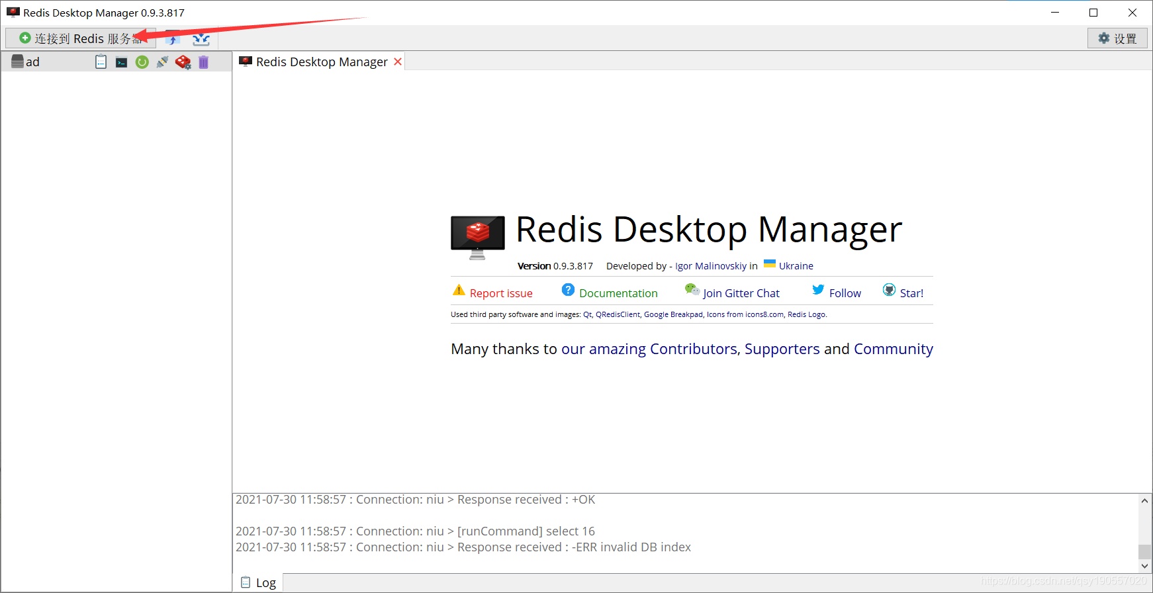
Task: Click the Ukraine link
Action: [796, 266]
